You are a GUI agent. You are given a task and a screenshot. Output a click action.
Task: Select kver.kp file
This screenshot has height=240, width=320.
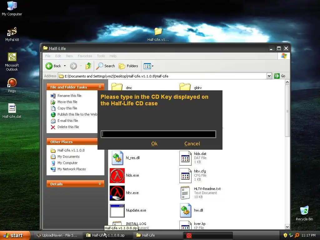click(192, 225)
